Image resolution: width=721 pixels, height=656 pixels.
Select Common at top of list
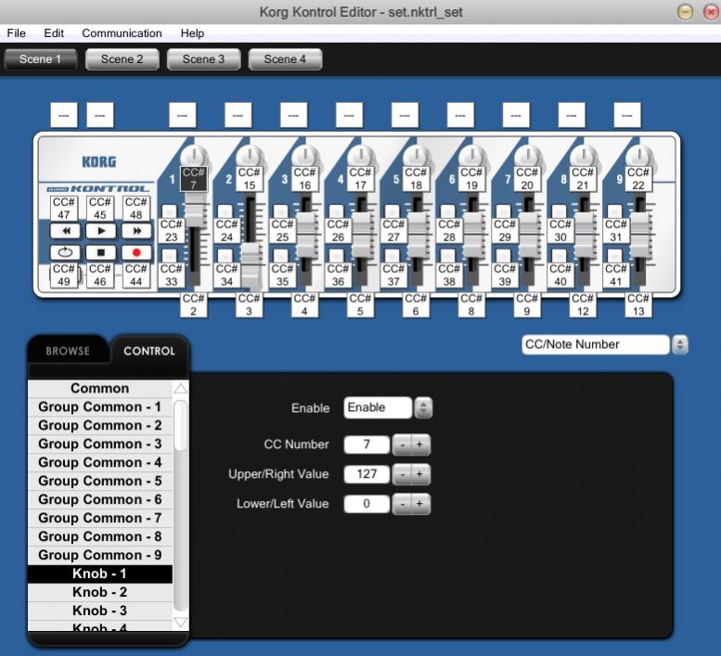100,389
